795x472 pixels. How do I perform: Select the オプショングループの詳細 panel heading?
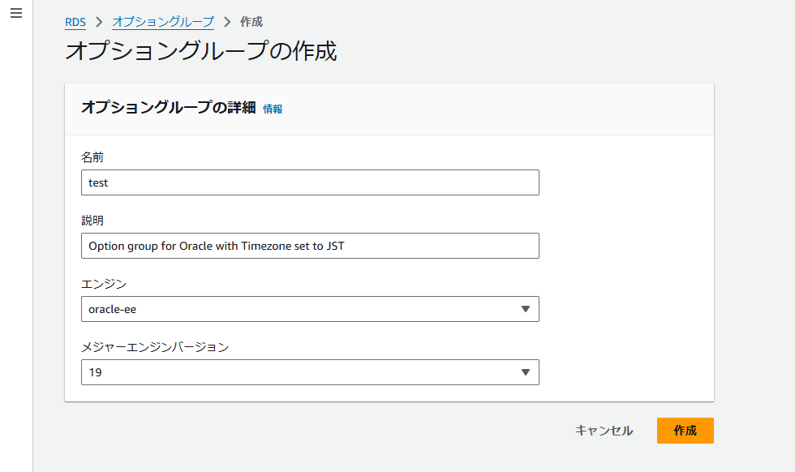click(169, 108)
